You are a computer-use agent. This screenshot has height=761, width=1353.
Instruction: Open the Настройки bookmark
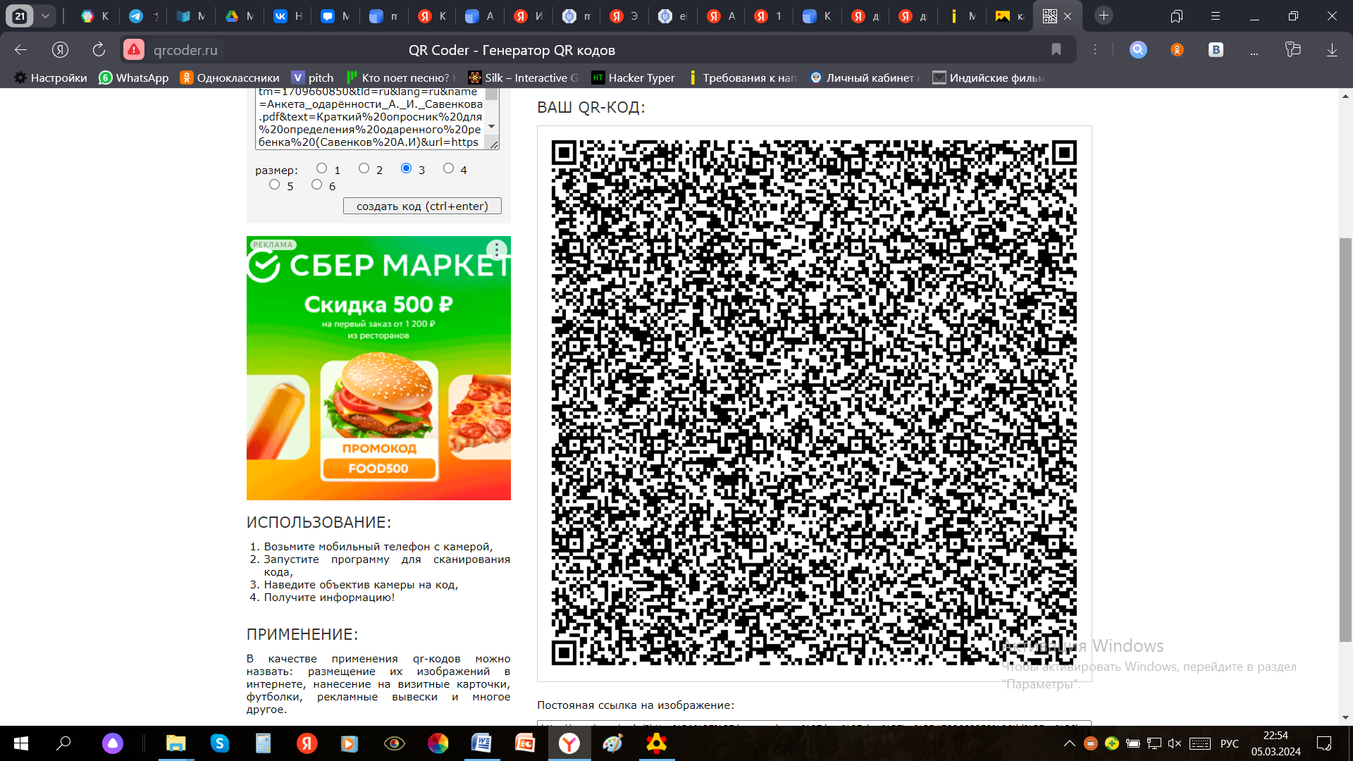[51, 78]
